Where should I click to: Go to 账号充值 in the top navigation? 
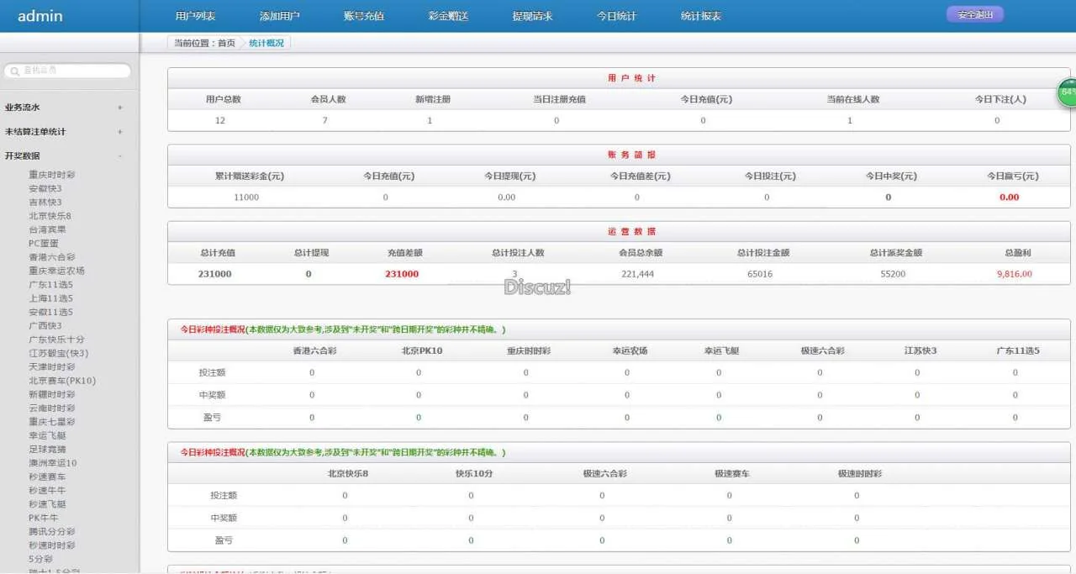pos(364,16)
